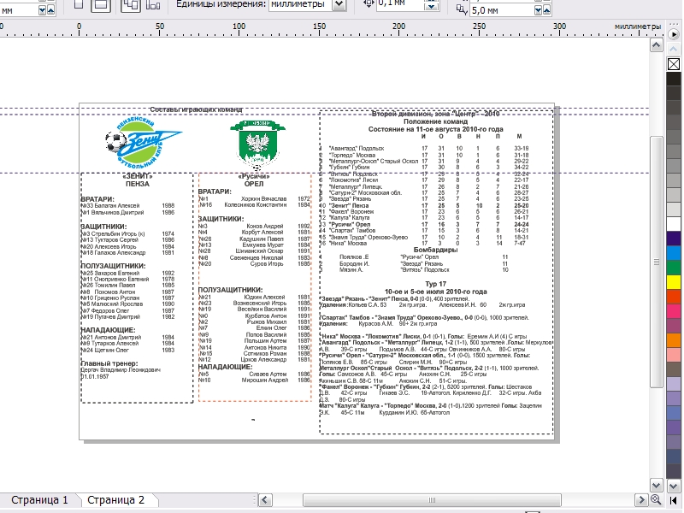Click the no-fill X swatch
This screenshot has width=684, height=513.
[674, 64]
